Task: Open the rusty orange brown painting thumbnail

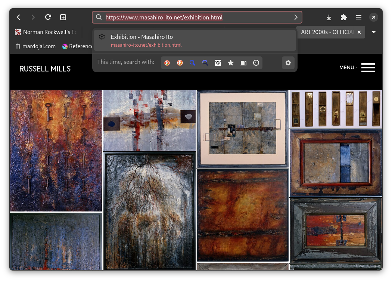Action: (243, 216)
